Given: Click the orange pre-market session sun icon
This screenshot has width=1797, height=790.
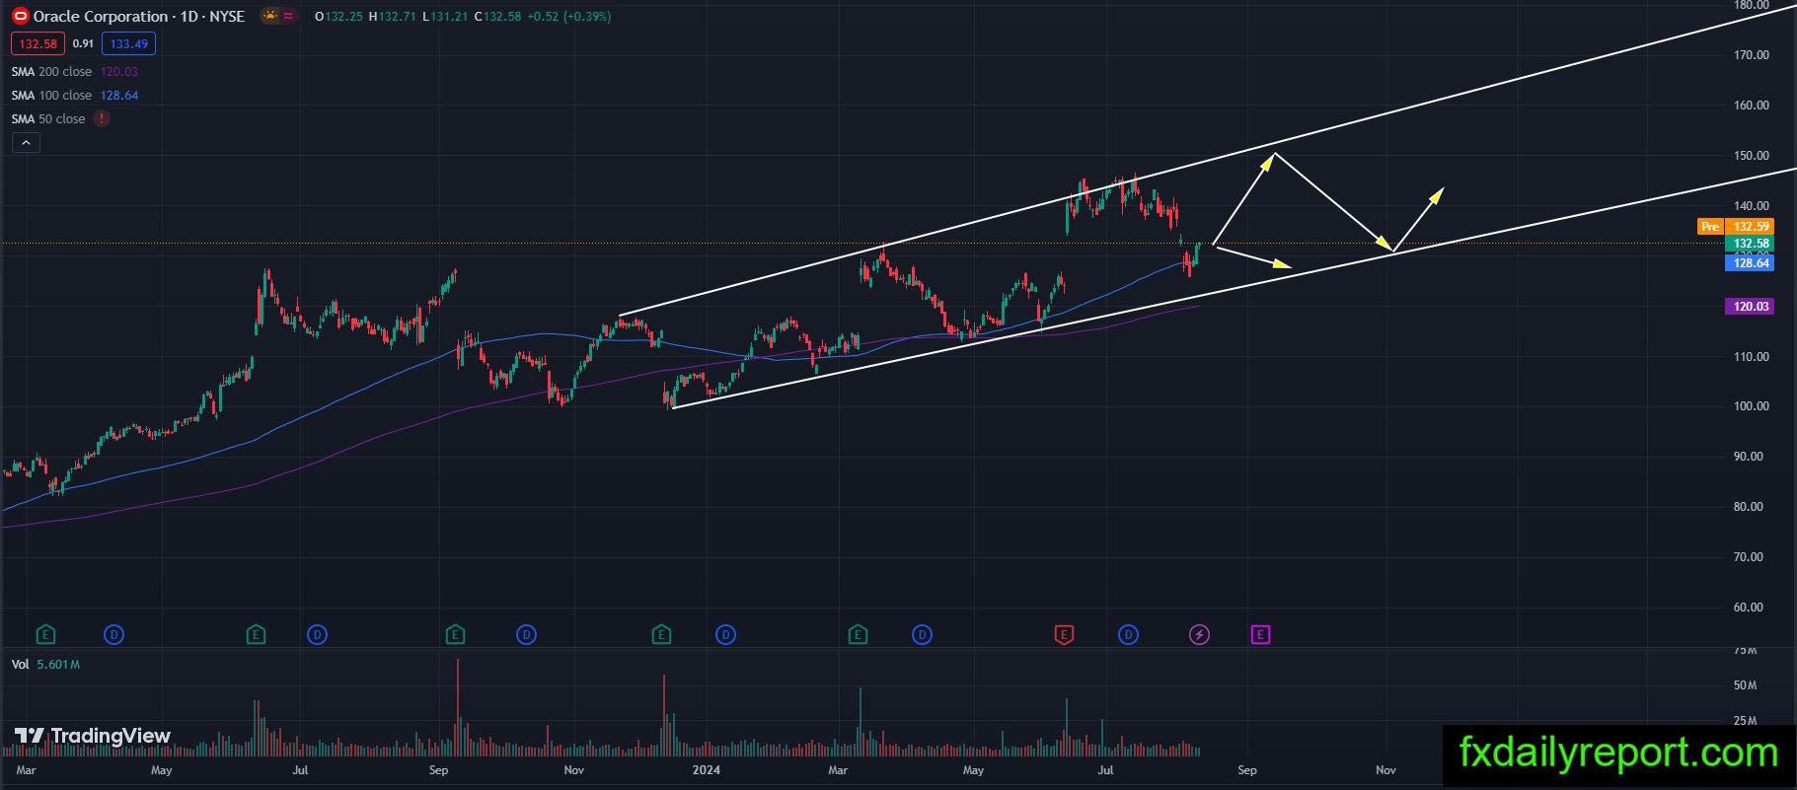Looking at the screenshot, I should pyautogui.click(x=269, y=17).
